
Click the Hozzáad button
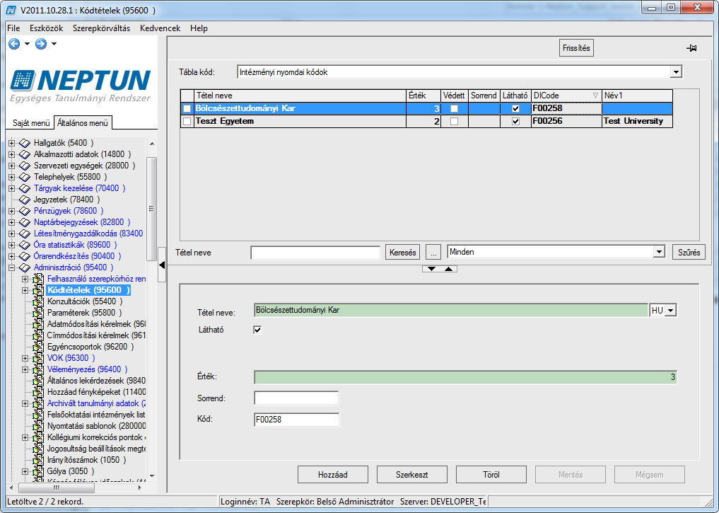point(333,475)
